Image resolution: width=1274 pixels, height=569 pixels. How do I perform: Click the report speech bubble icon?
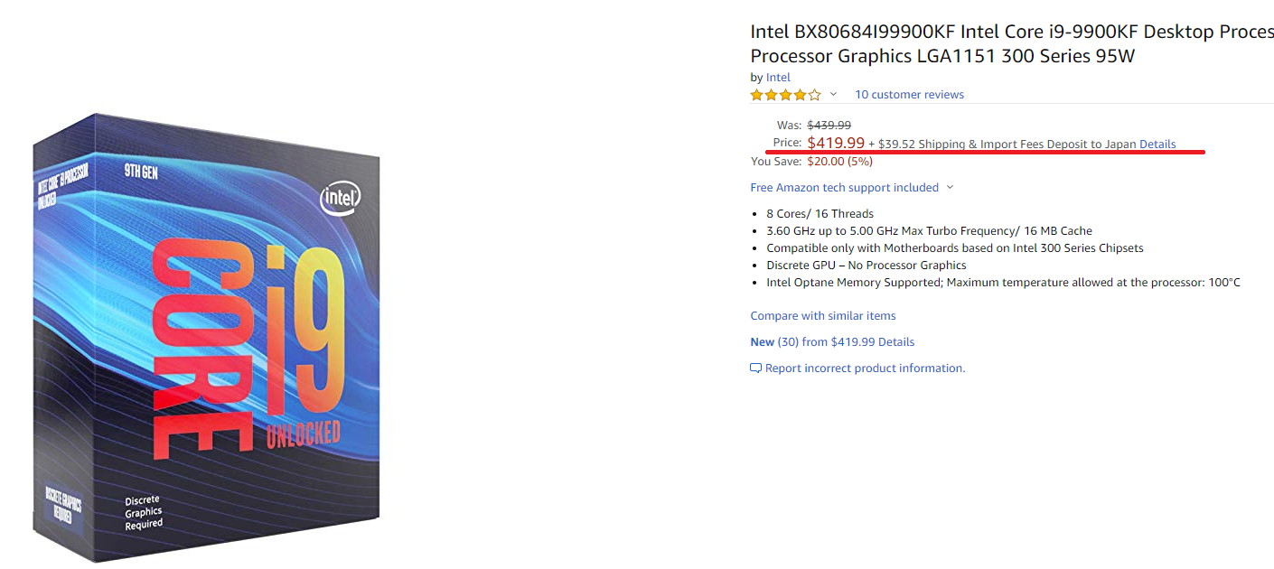click(756, 368)
